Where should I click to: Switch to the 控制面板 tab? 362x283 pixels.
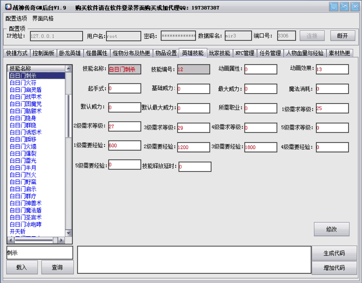(43, 53)
